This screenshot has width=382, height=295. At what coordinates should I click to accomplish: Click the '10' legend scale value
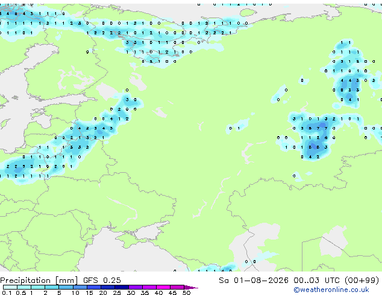75,293
